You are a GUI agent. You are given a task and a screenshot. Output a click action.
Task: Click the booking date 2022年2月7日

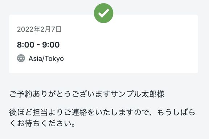[x=39, y=29]
